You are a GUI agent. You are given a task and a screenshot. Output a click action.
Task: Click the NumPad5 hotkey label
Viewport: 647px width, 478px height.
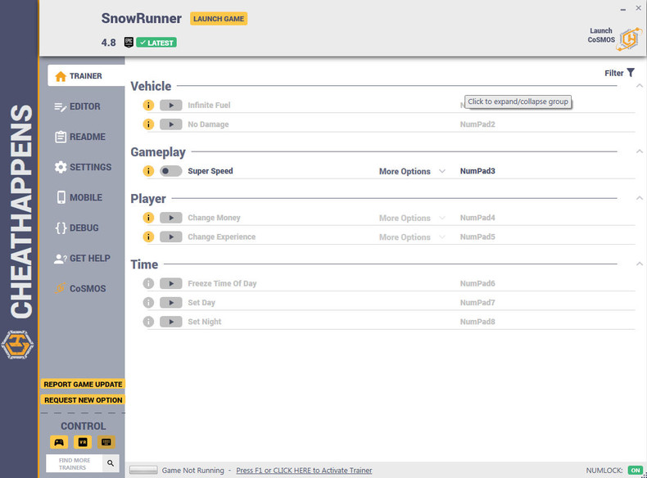tap(477, 237)
